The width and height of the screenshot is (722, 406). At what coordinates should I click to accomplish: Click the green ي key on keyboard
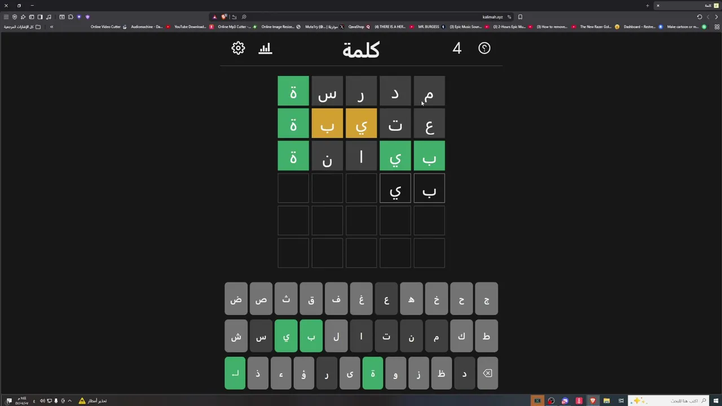tap(286, 336)
